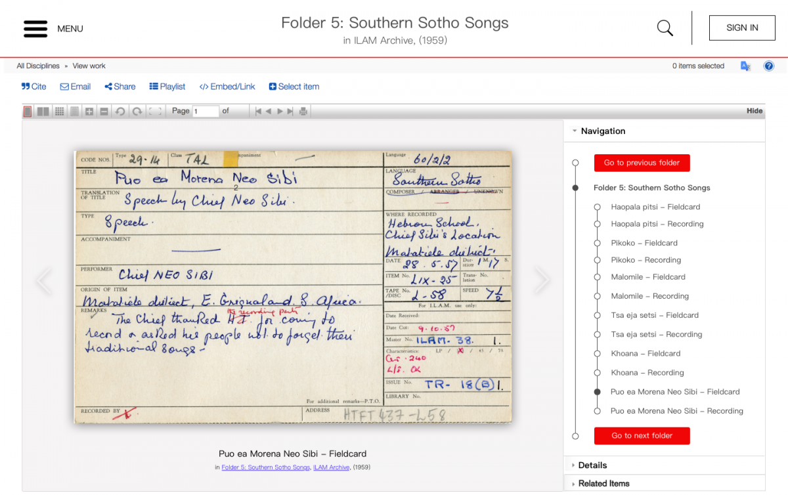Switch to thumbnail grid view
This screenshot has height=495, width=788.
(x=59, y=112)
